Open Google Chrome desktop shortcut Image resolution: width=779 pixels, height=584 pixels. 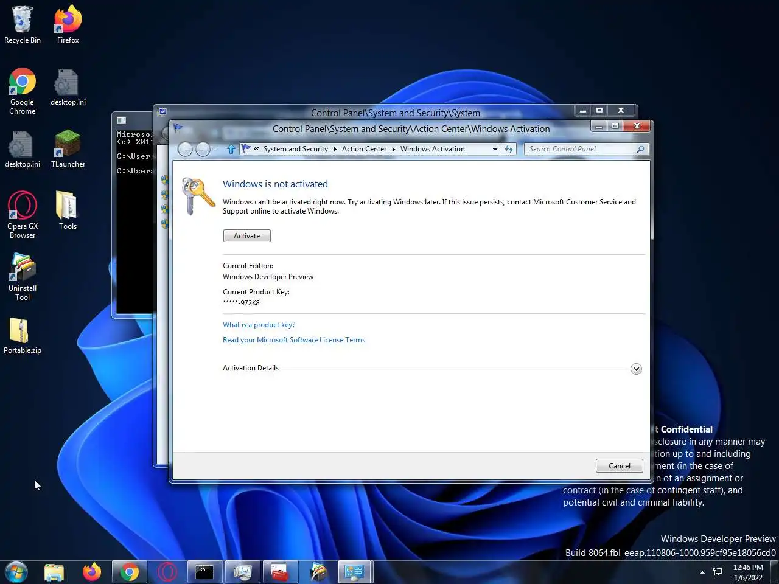pyautogui.click(x=23, y=91)
